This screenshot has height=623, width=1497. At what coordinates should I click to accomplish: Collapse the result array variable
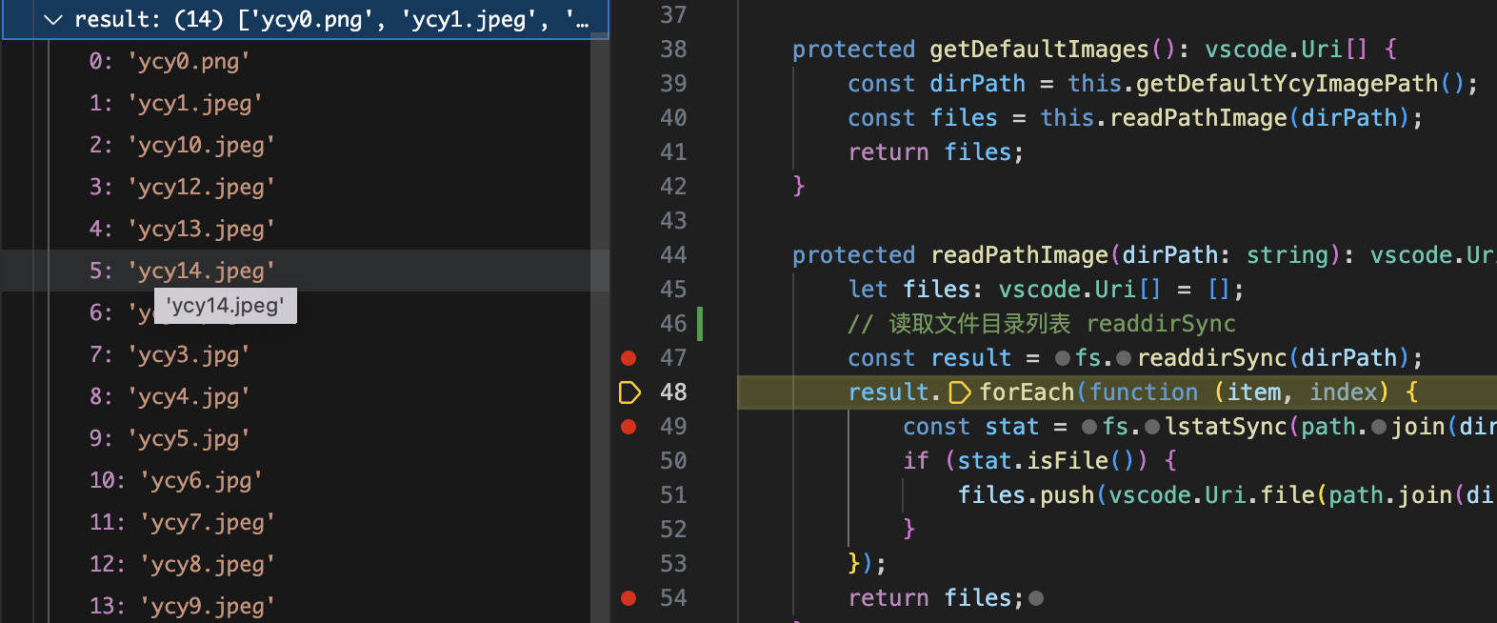click(53, 20)
